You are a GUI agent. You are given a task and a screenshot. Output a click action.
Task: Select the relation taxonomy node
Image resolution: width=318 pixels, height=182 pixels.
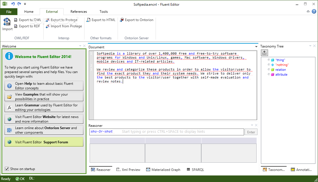coord(281,70)
